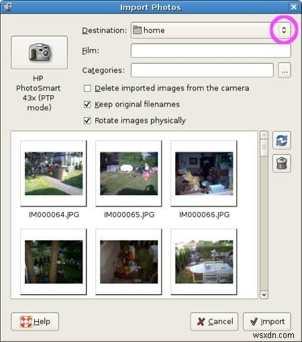The width and height of the screenshot is (302, 342).
Task: Click the refresh image list icon
Action: pyautogui.click(x=282, y=140)
